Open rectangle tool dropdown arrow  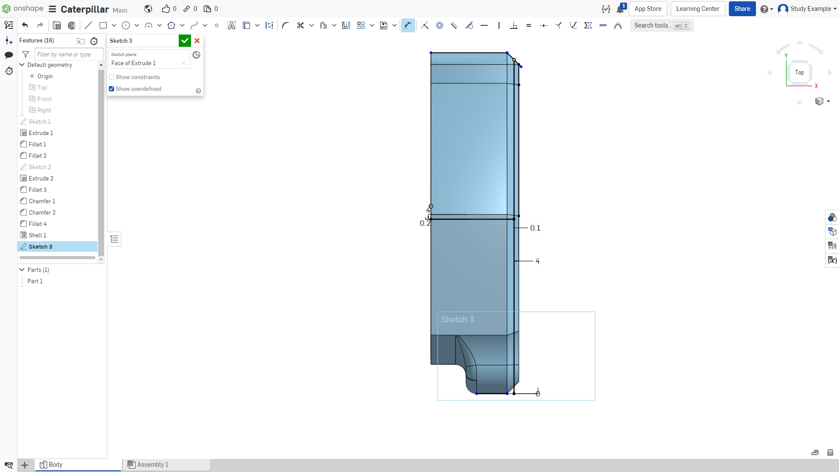click(x=114, y=25)
